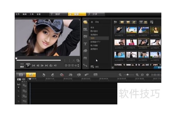The height and width of the screenshot is (117, 176).
Task: Select 素材 clip preview mode
Action: coord(22,67)
